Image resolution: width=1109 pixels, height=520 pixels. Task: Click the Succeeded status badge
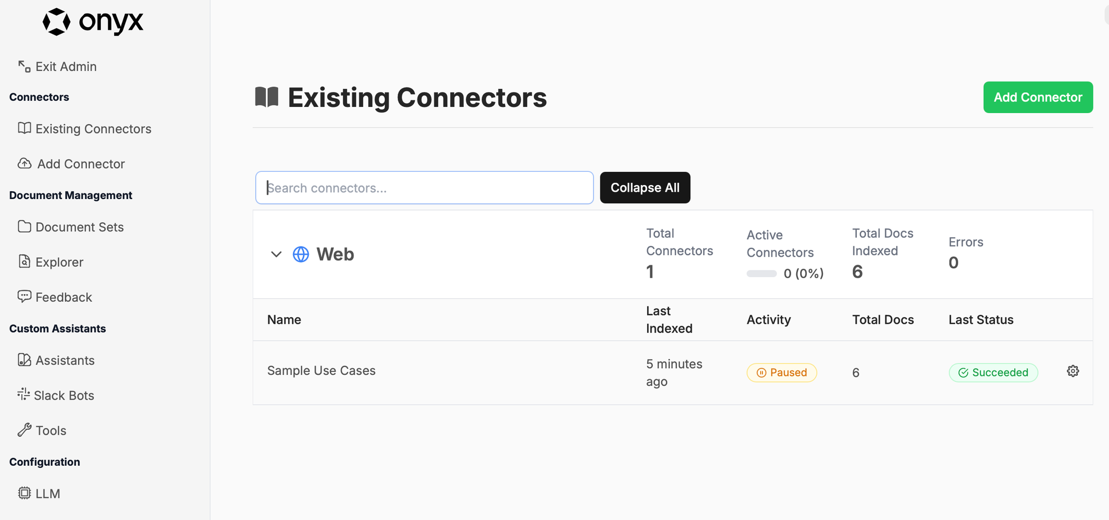coord(994,373)
